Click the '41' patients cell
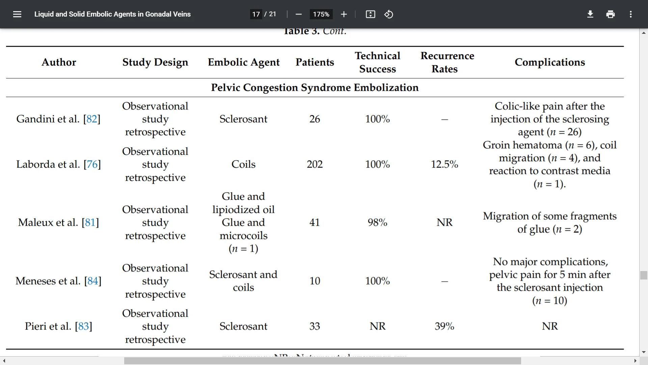The width and height of the screenshot is (648, 365). click(315, 222)
